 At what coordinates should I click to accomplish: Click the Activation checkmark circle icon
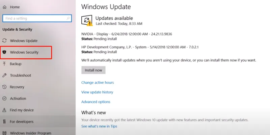4,99
